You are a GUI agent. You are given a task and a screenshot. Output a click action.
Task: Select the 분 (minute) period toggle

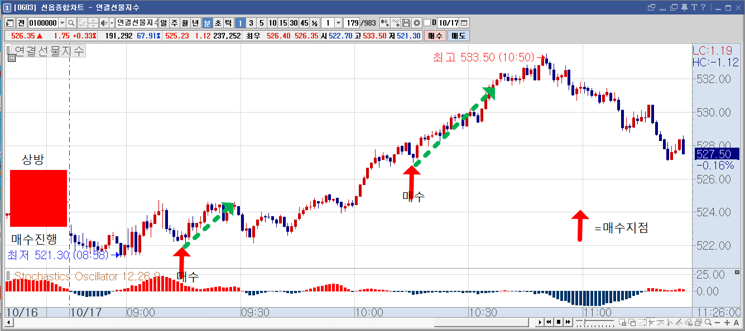[207, 23]
